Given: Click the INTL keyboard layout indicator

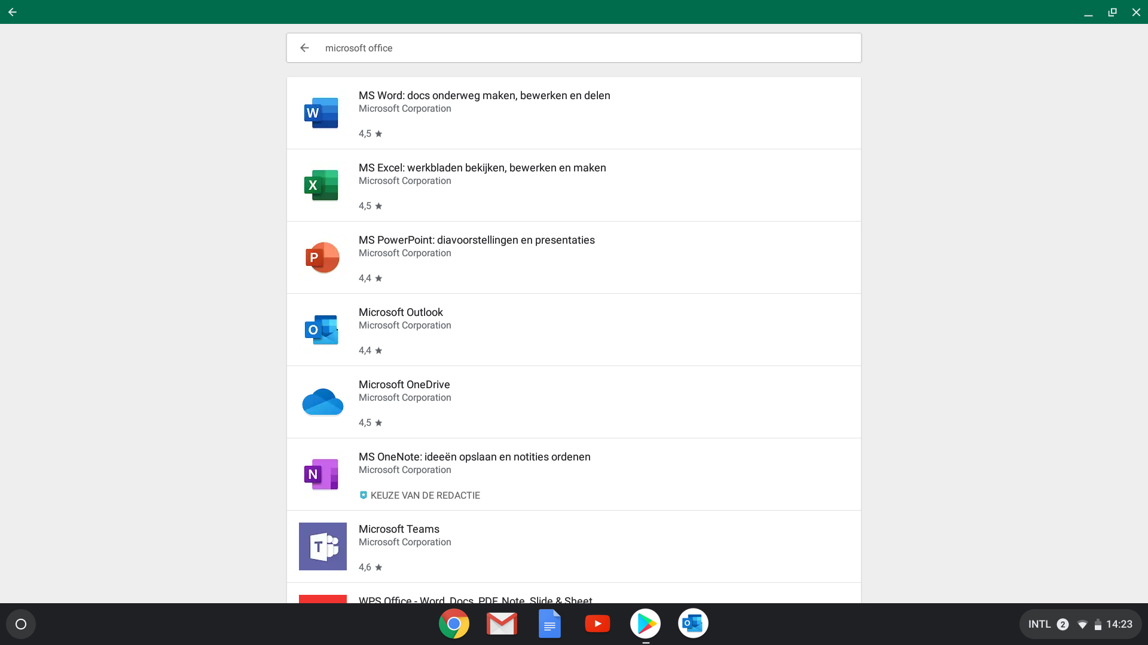Looking at the screenshot, I should 1039,624.
